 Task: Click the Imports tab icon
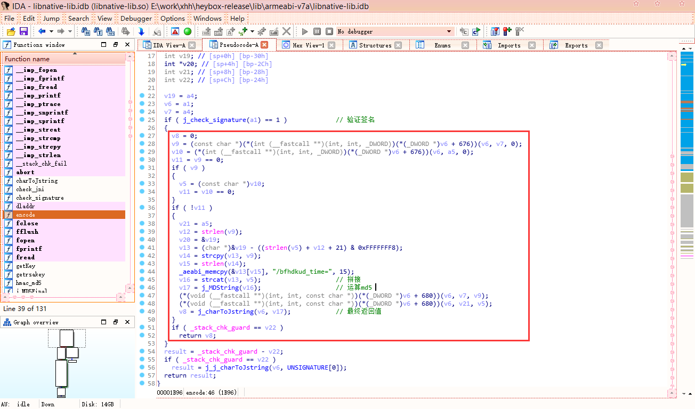pyautogui.click(x=487, y=45)
